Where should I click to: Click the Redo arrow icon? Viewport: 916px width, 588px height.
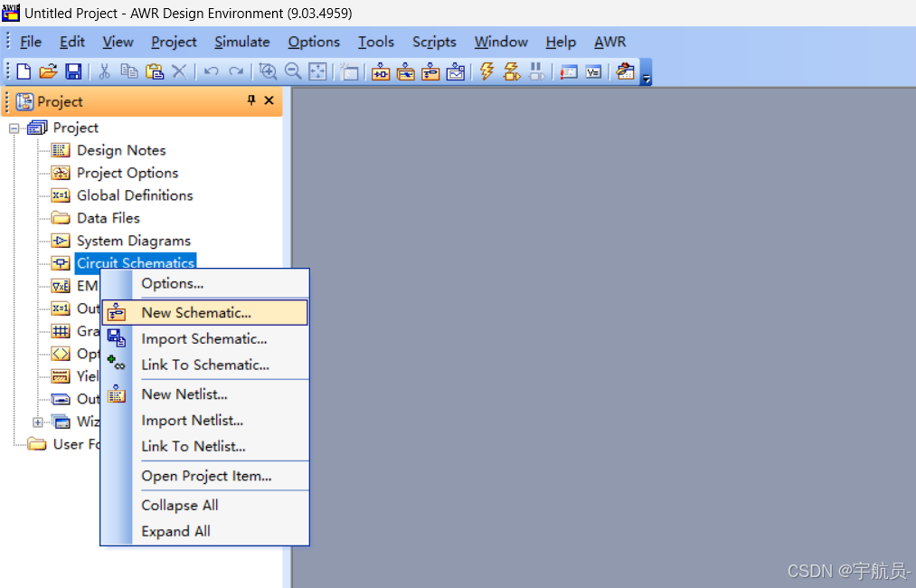[236, 71]
